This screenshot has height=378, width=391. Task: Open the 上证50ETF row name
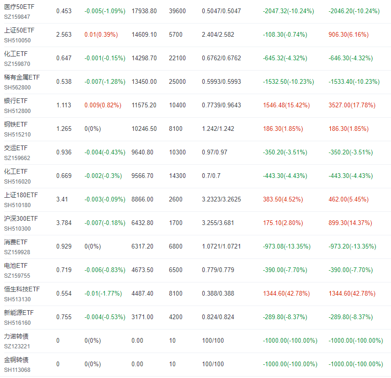tap(19, 30)
